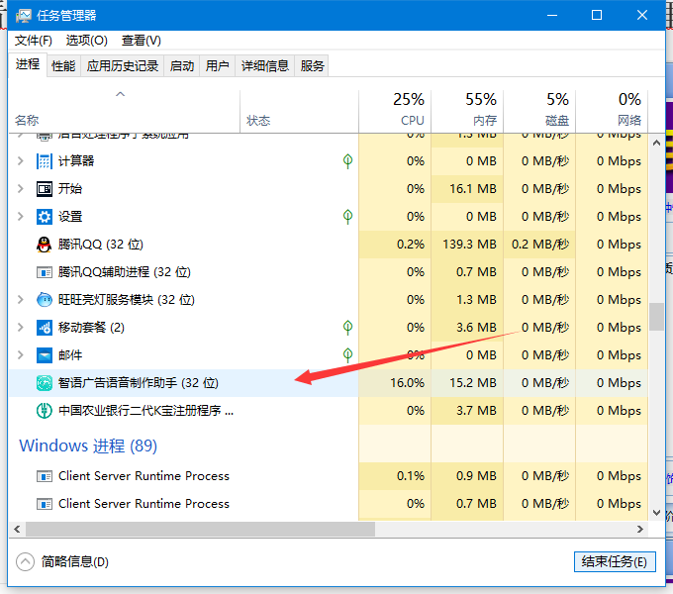Click the 腾讯QQ penguin icon

pyautogui.click(x=44, y=245)
